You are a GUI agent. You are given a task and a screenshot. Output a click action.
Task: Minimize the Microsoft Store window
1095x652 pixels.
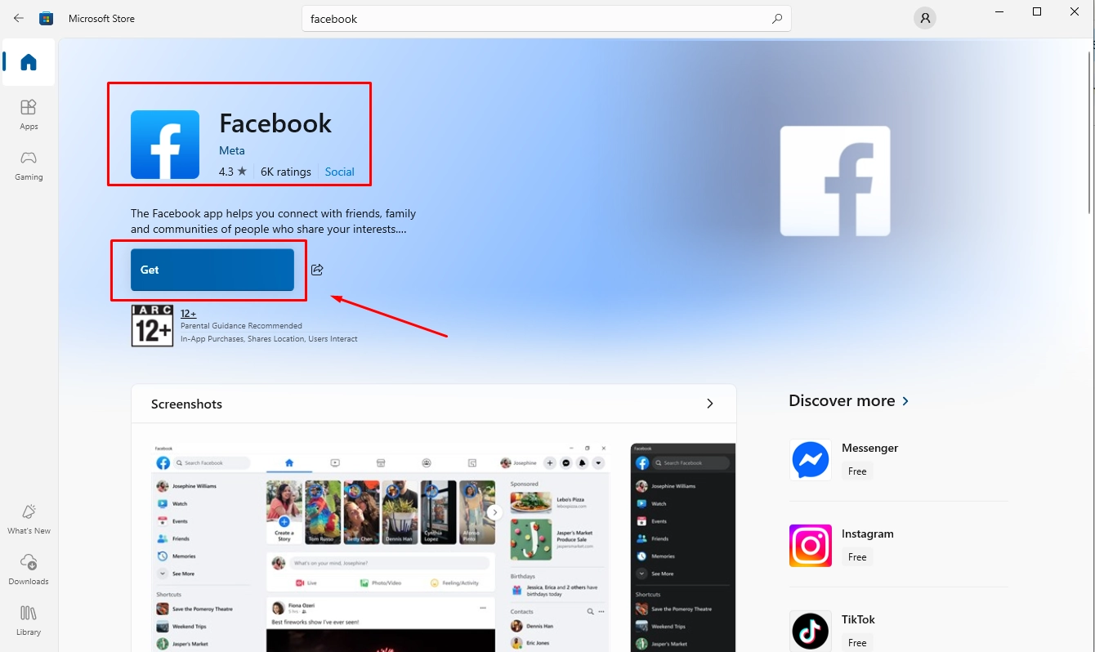point(999,11)
